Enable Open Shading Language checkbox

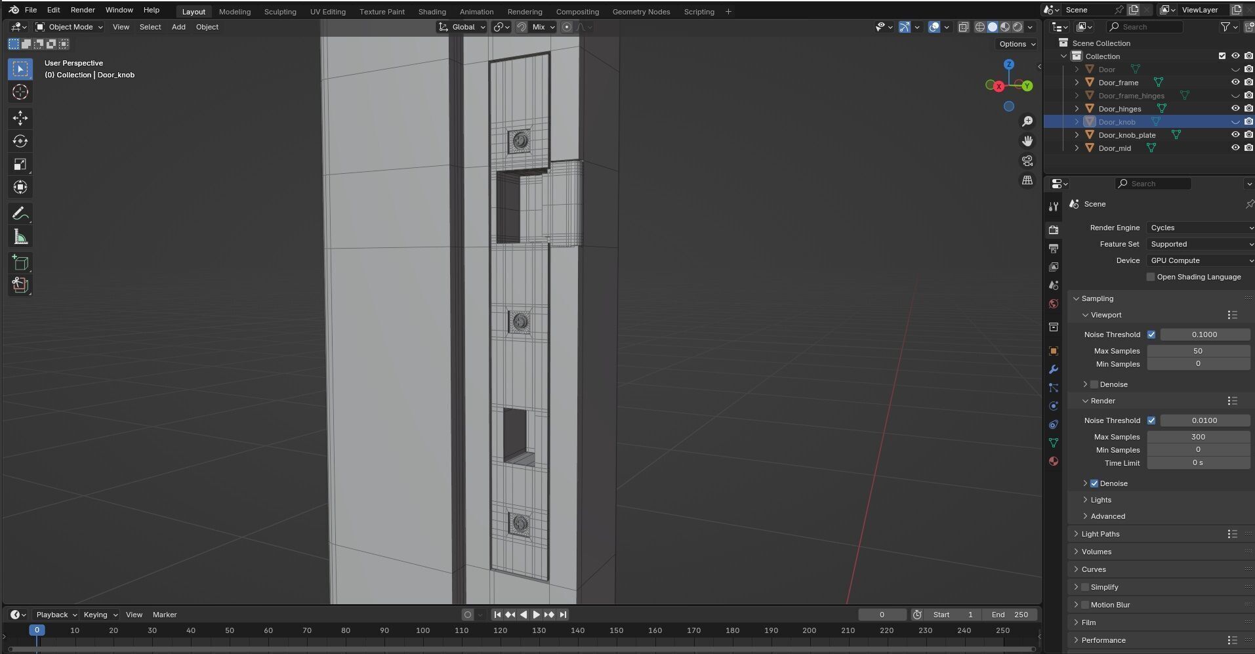1151,277
